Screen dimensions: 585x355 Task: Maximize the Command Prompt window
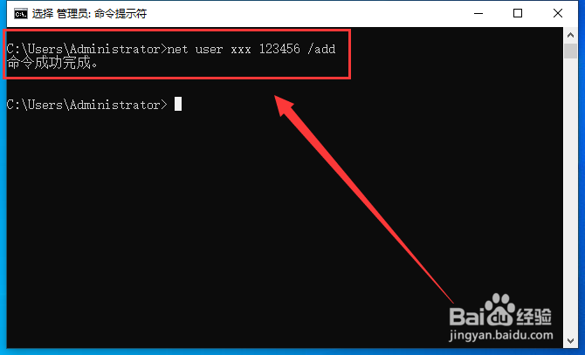click(518, 13)
